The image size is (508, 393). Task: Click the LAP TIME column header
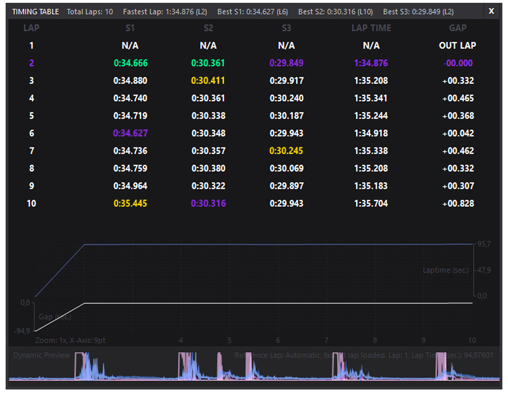click(371, 28)
